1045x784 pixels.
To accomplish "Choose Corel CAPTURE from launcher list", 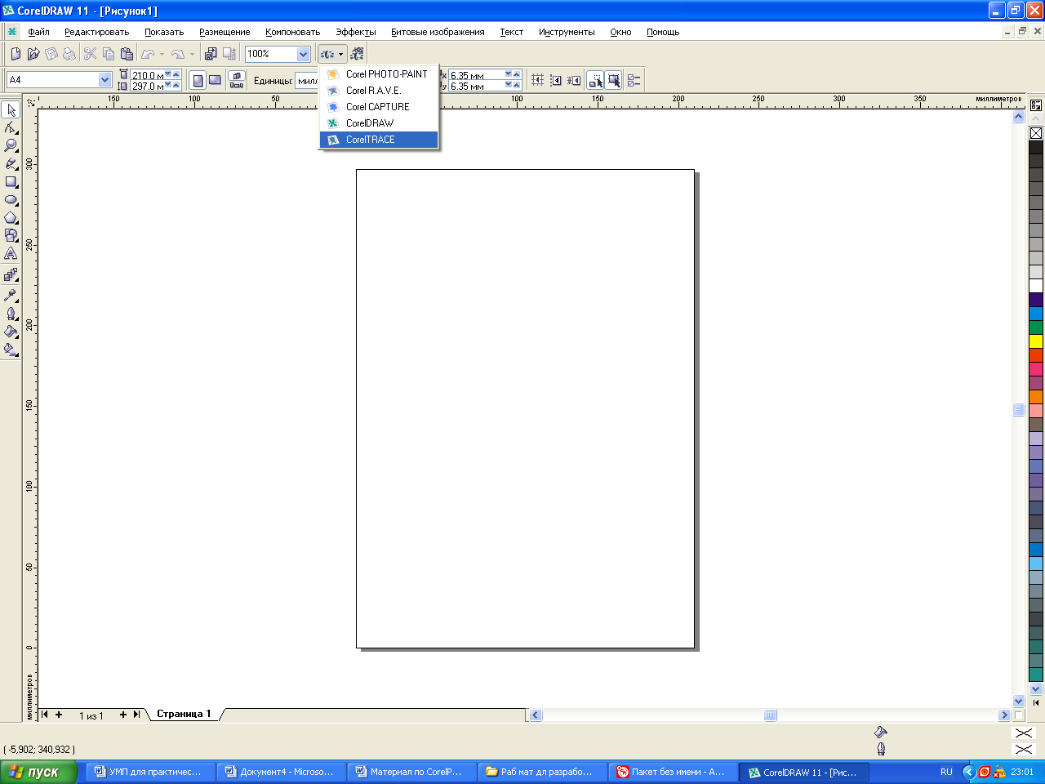I will pos(379,107).
